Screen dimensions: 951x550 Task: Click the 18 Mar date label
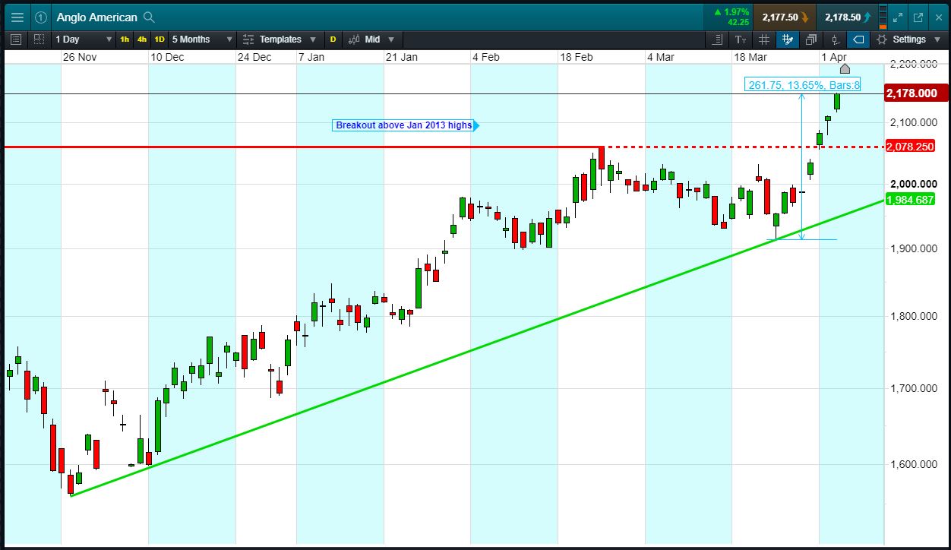click(750, 58)
